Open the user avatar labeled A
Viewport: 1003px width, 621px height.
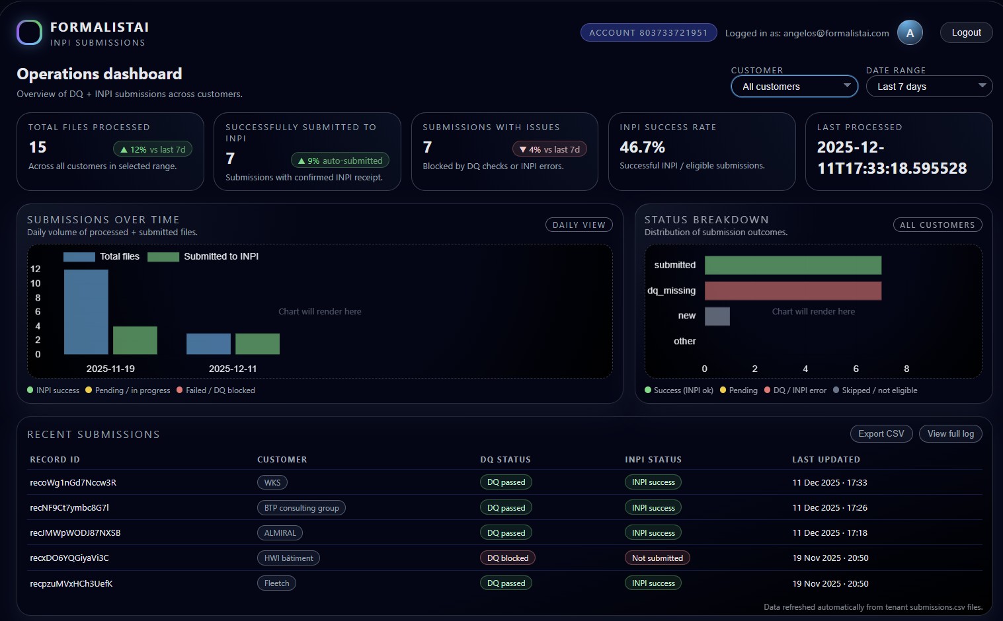pos(910,32)
